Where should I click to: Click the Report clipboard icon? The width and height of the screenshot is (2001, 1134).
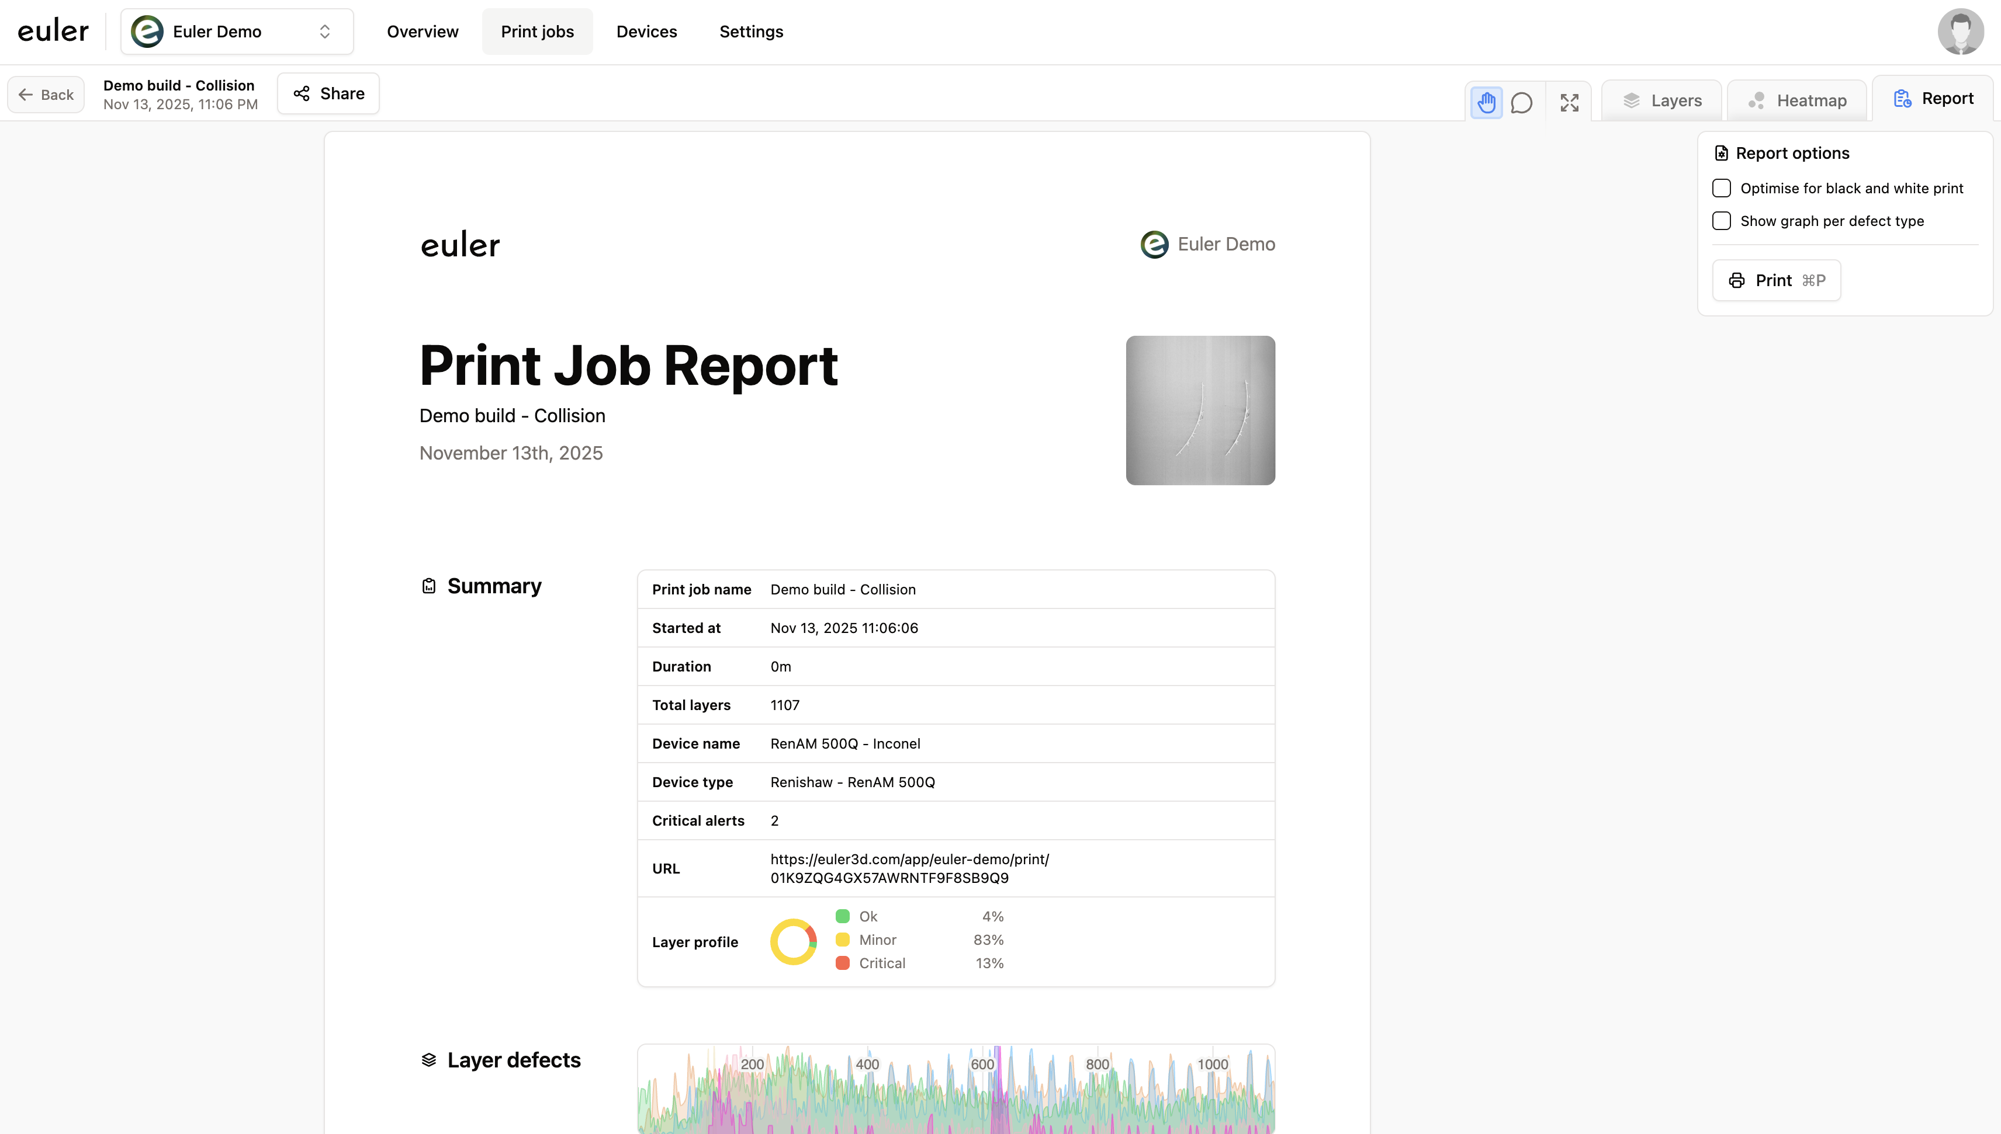[x=1902, y=98]
